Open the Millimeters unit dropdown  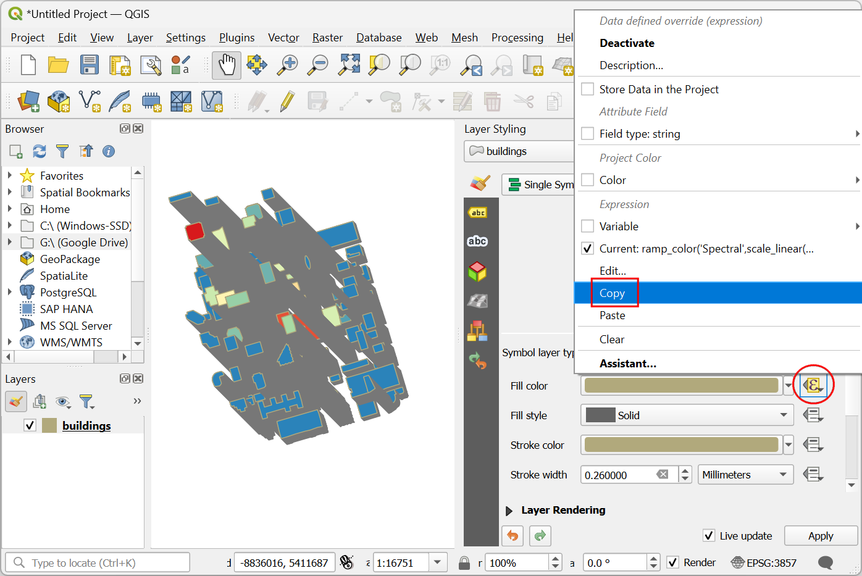745,475
